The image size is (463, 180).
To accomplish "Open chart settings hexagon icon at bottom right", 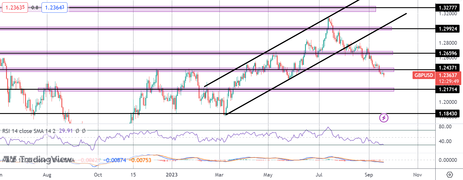I will (x=449, y=175).
